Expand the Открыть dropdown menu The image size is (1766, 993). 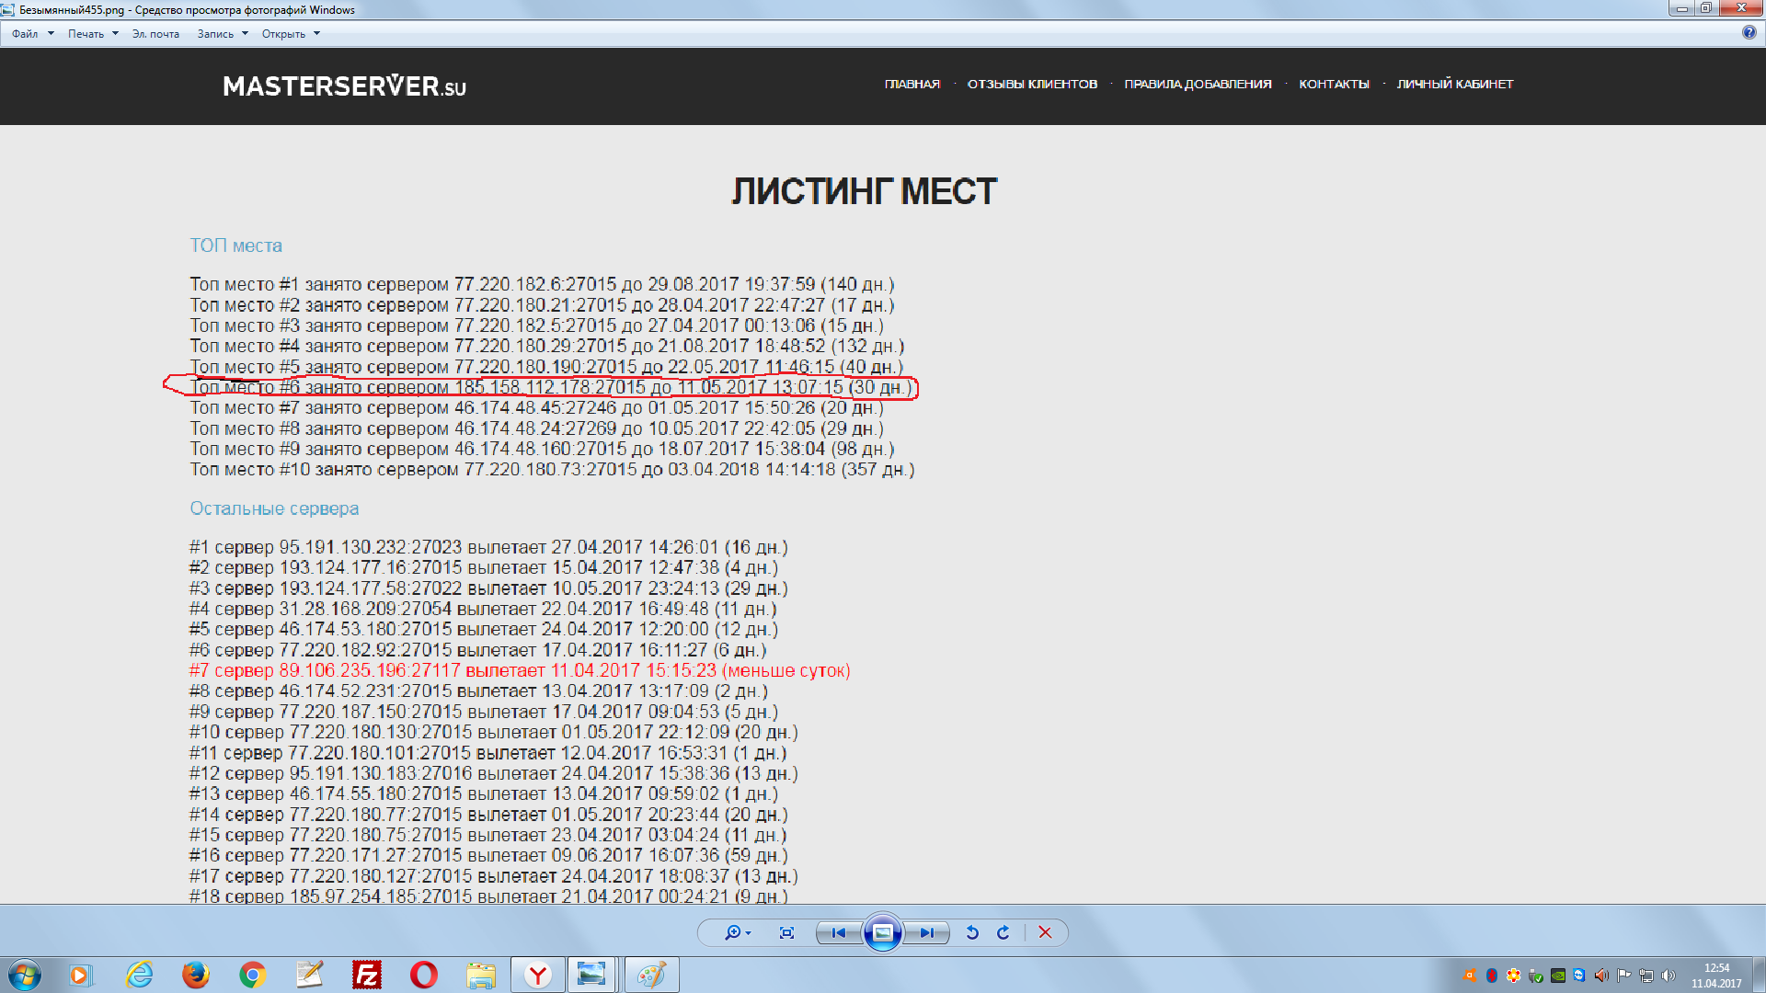tap(291, 34)
